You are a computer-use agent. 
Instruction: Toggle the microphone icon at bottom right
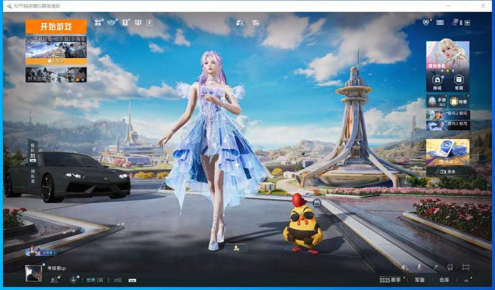[x=420, y=268]
